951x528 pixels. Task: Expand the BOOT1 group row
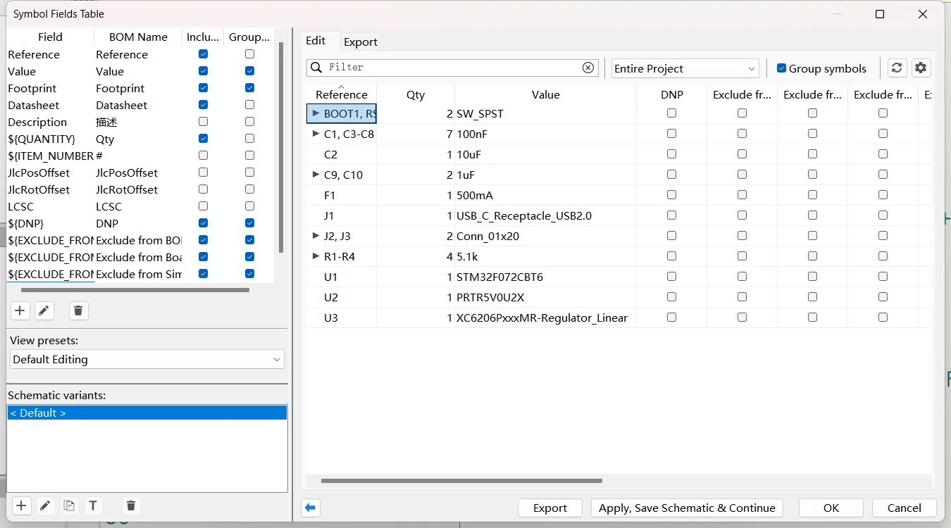click(316, 113)
